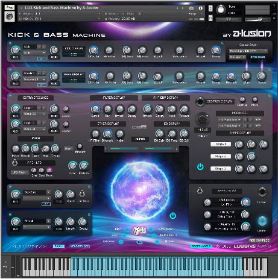Viewport: 278px width, 279px height.
Task: Click the undo arrow below the dice
Action: click(139, 242)
